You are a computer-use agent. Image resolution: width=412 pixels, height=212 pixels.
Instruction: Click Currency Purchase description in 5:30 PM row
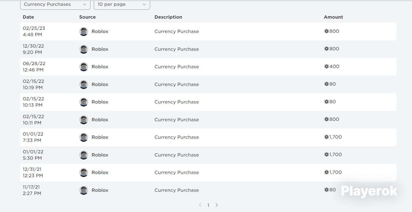(177, 155)
